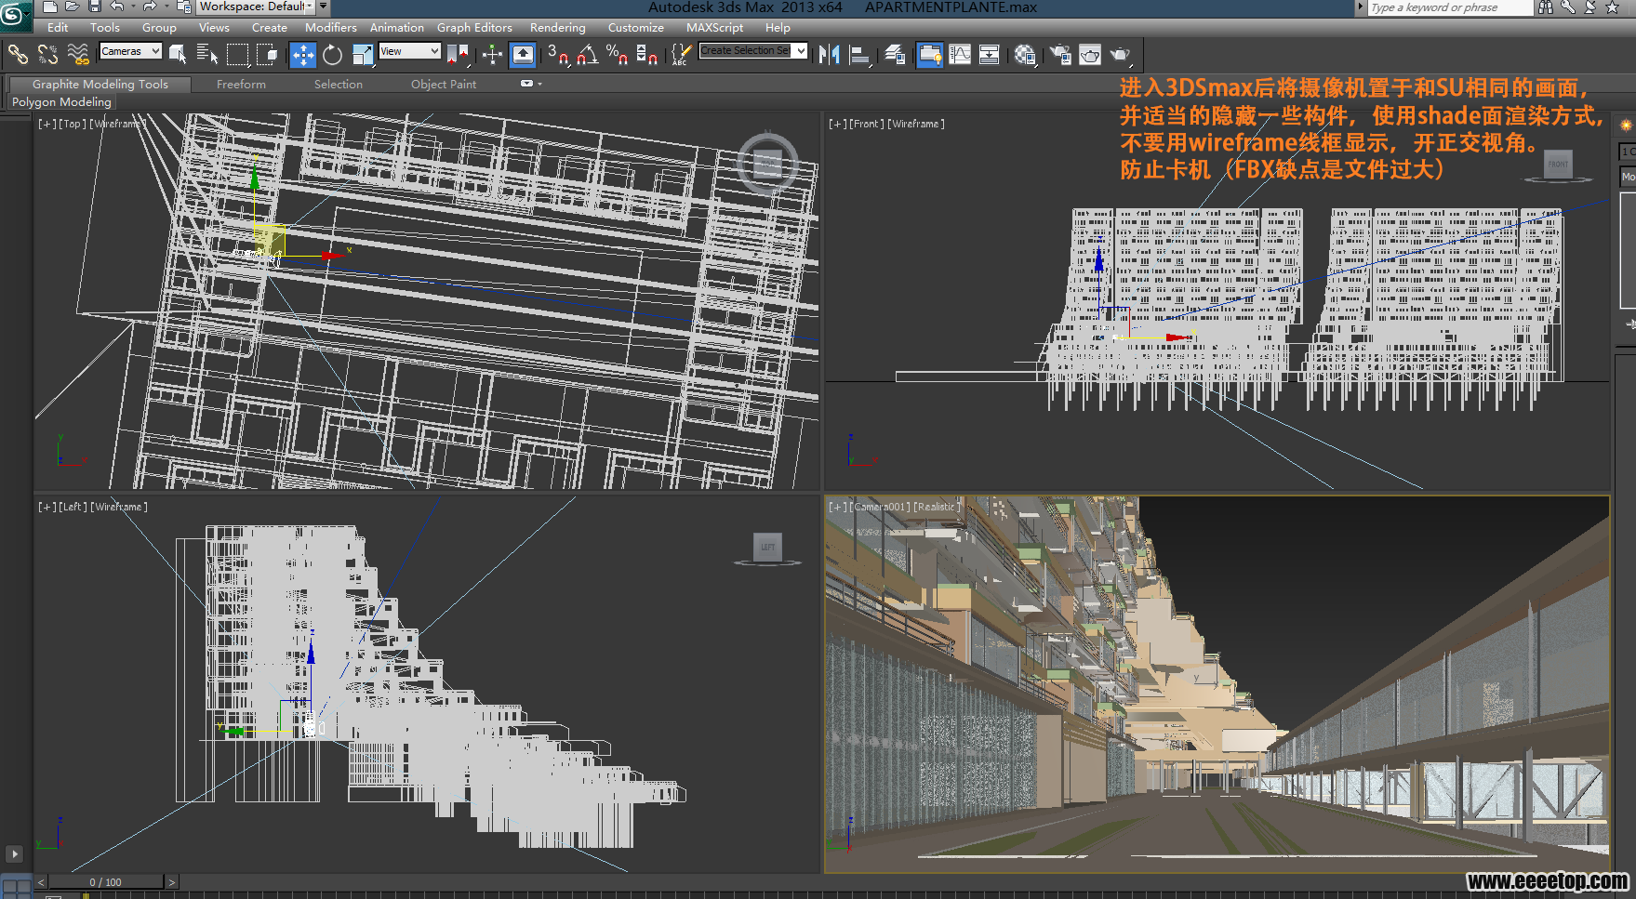Viewport: 1636px width, 899px height.
Task: Click the Mirror tool icon
Action: point(829,55)
